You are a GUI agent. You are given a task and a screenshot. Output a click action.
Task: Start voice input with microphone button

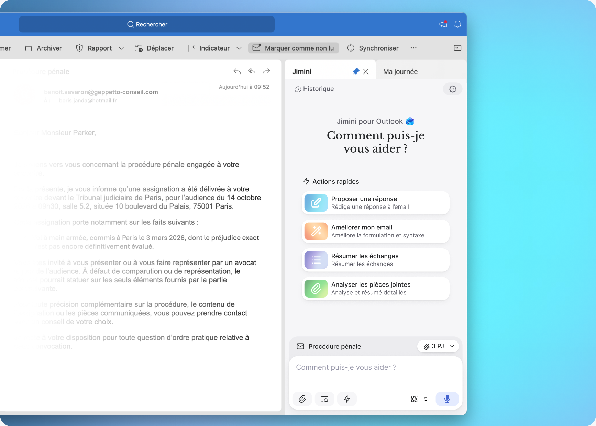point(447,399)
